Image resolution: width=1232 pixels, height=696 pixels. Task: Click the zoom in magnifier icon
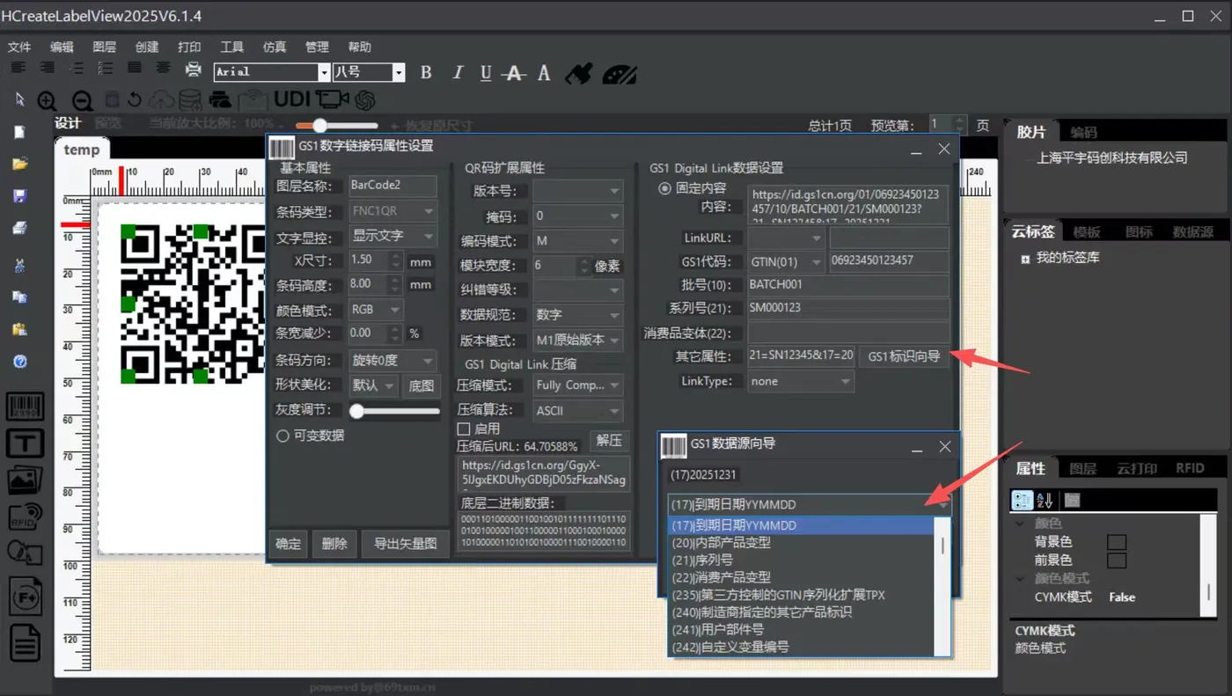click(47, 101)
